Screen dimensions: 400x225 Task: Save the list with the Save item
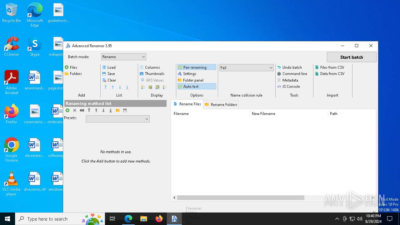point(108,74)
